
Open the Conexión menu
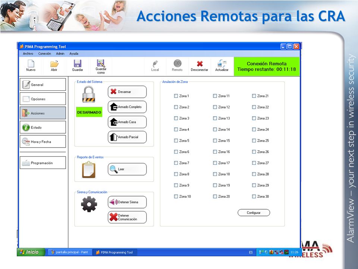point(44,53)
